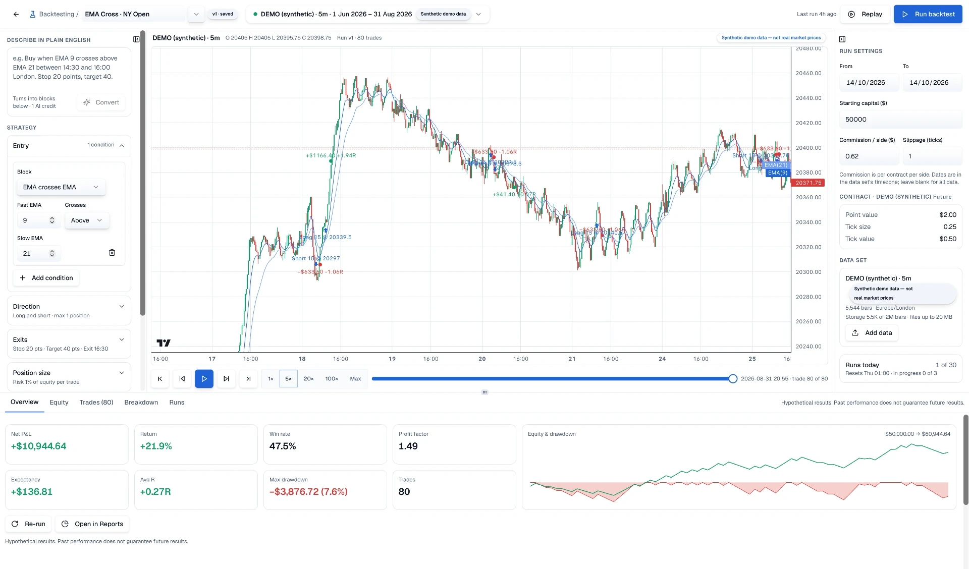
Task: Open the EMA crosses EMA block dropdown
Action: [61, 187]
